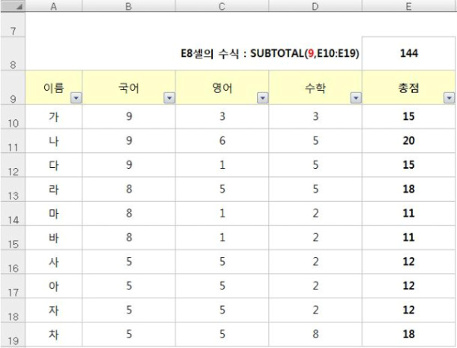This screenshot has width=457, height=348.
Task: Select row 10 header
Action: (13, 117)
